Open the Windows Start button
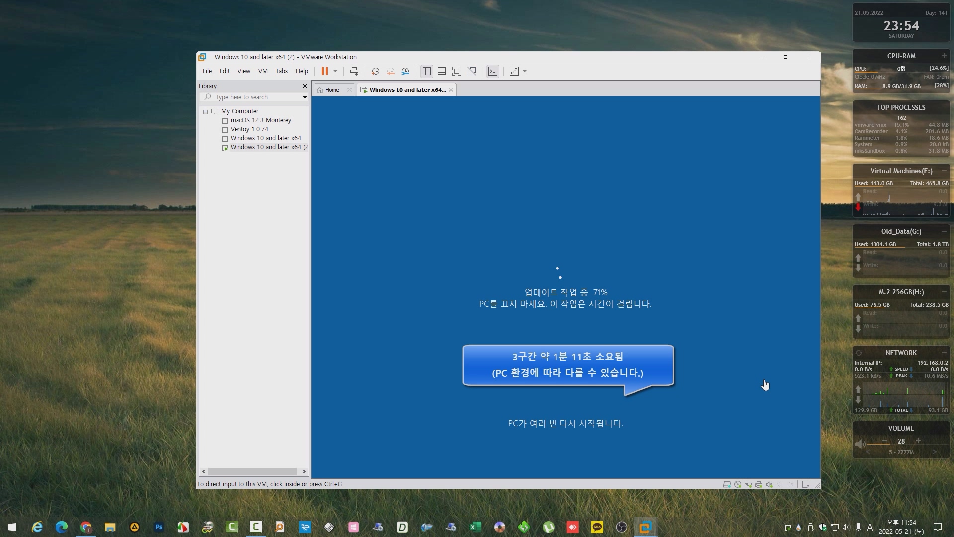The width and height of the screenshot is (954, 537). click(x=12, y=527)
